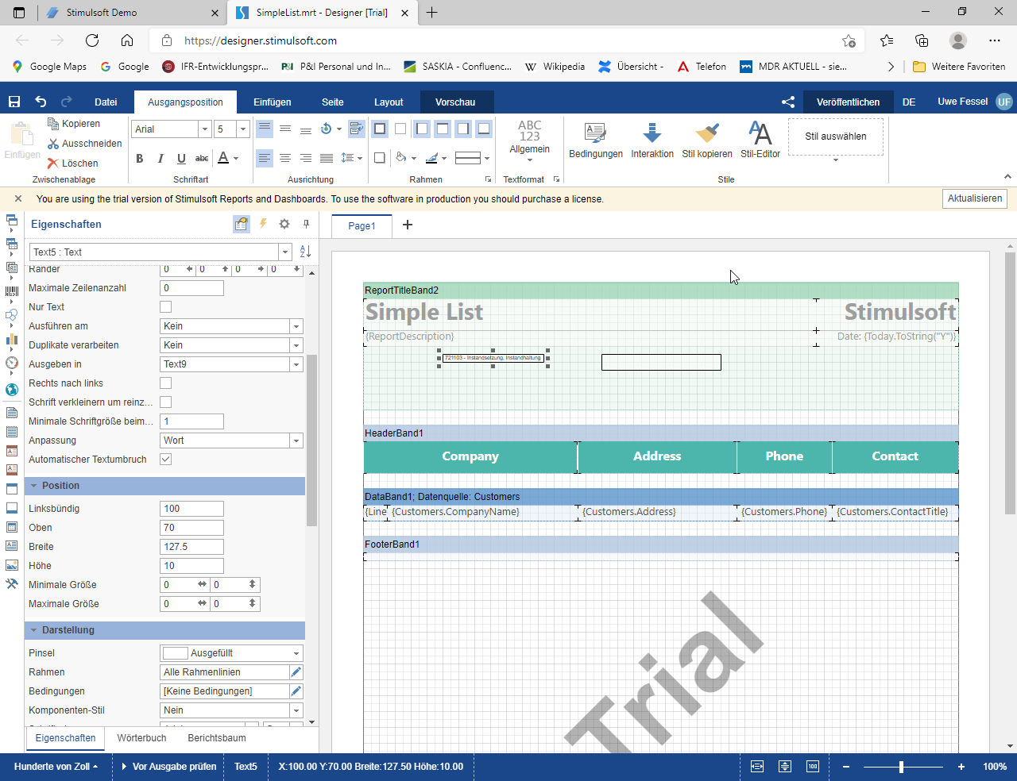
Task: Toggle no border button in Rahmen group
Action: tap(400, 129)
